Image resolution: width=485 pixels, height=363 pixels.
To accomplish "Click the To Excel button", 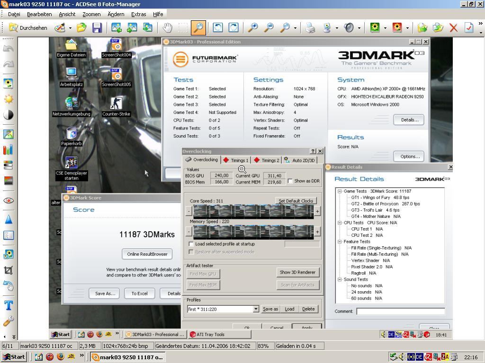I will coord(140,294).
